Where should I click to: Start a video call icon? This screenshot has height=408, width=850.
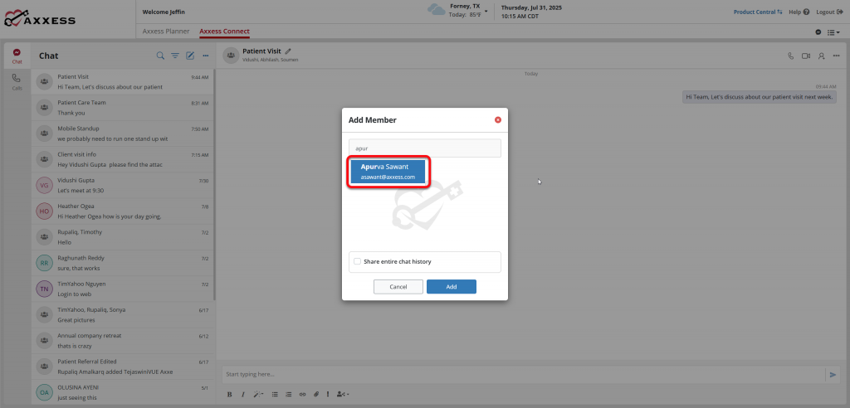tap(805, 56)
